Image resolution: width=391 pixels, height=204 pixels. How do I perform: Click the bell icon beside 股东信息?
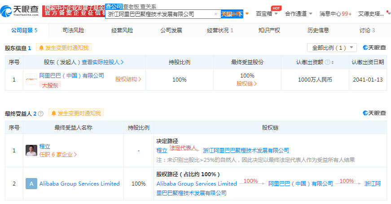click(41, 48)
